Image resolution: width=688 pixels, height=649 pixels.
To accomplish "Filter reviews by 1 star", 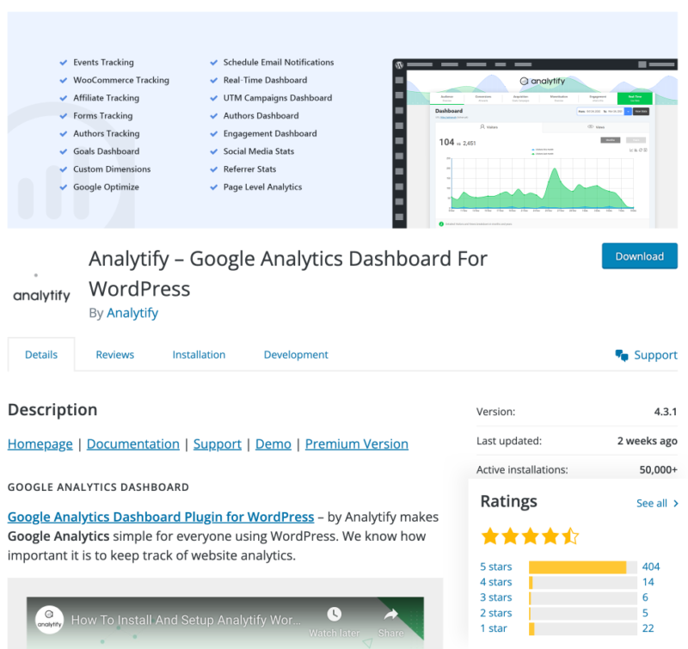I will (x=493, y=628).
